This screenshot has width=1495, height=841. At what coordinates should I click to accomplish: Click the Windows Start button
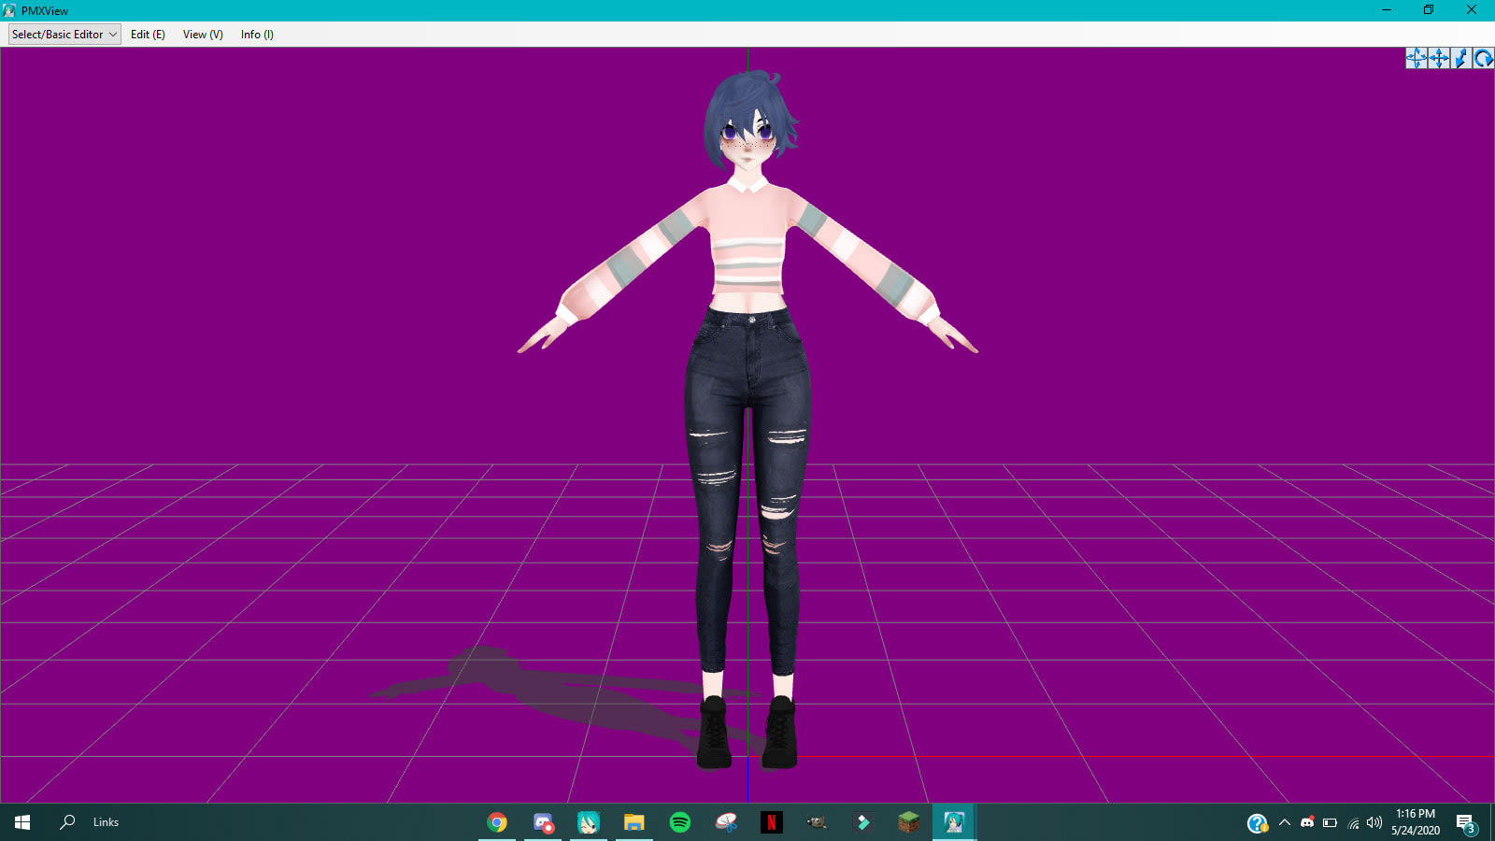click(22, 822)
